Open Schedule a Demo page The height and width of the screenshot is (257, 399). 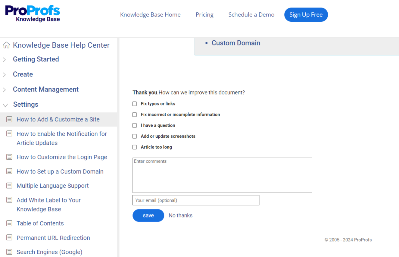251,14
